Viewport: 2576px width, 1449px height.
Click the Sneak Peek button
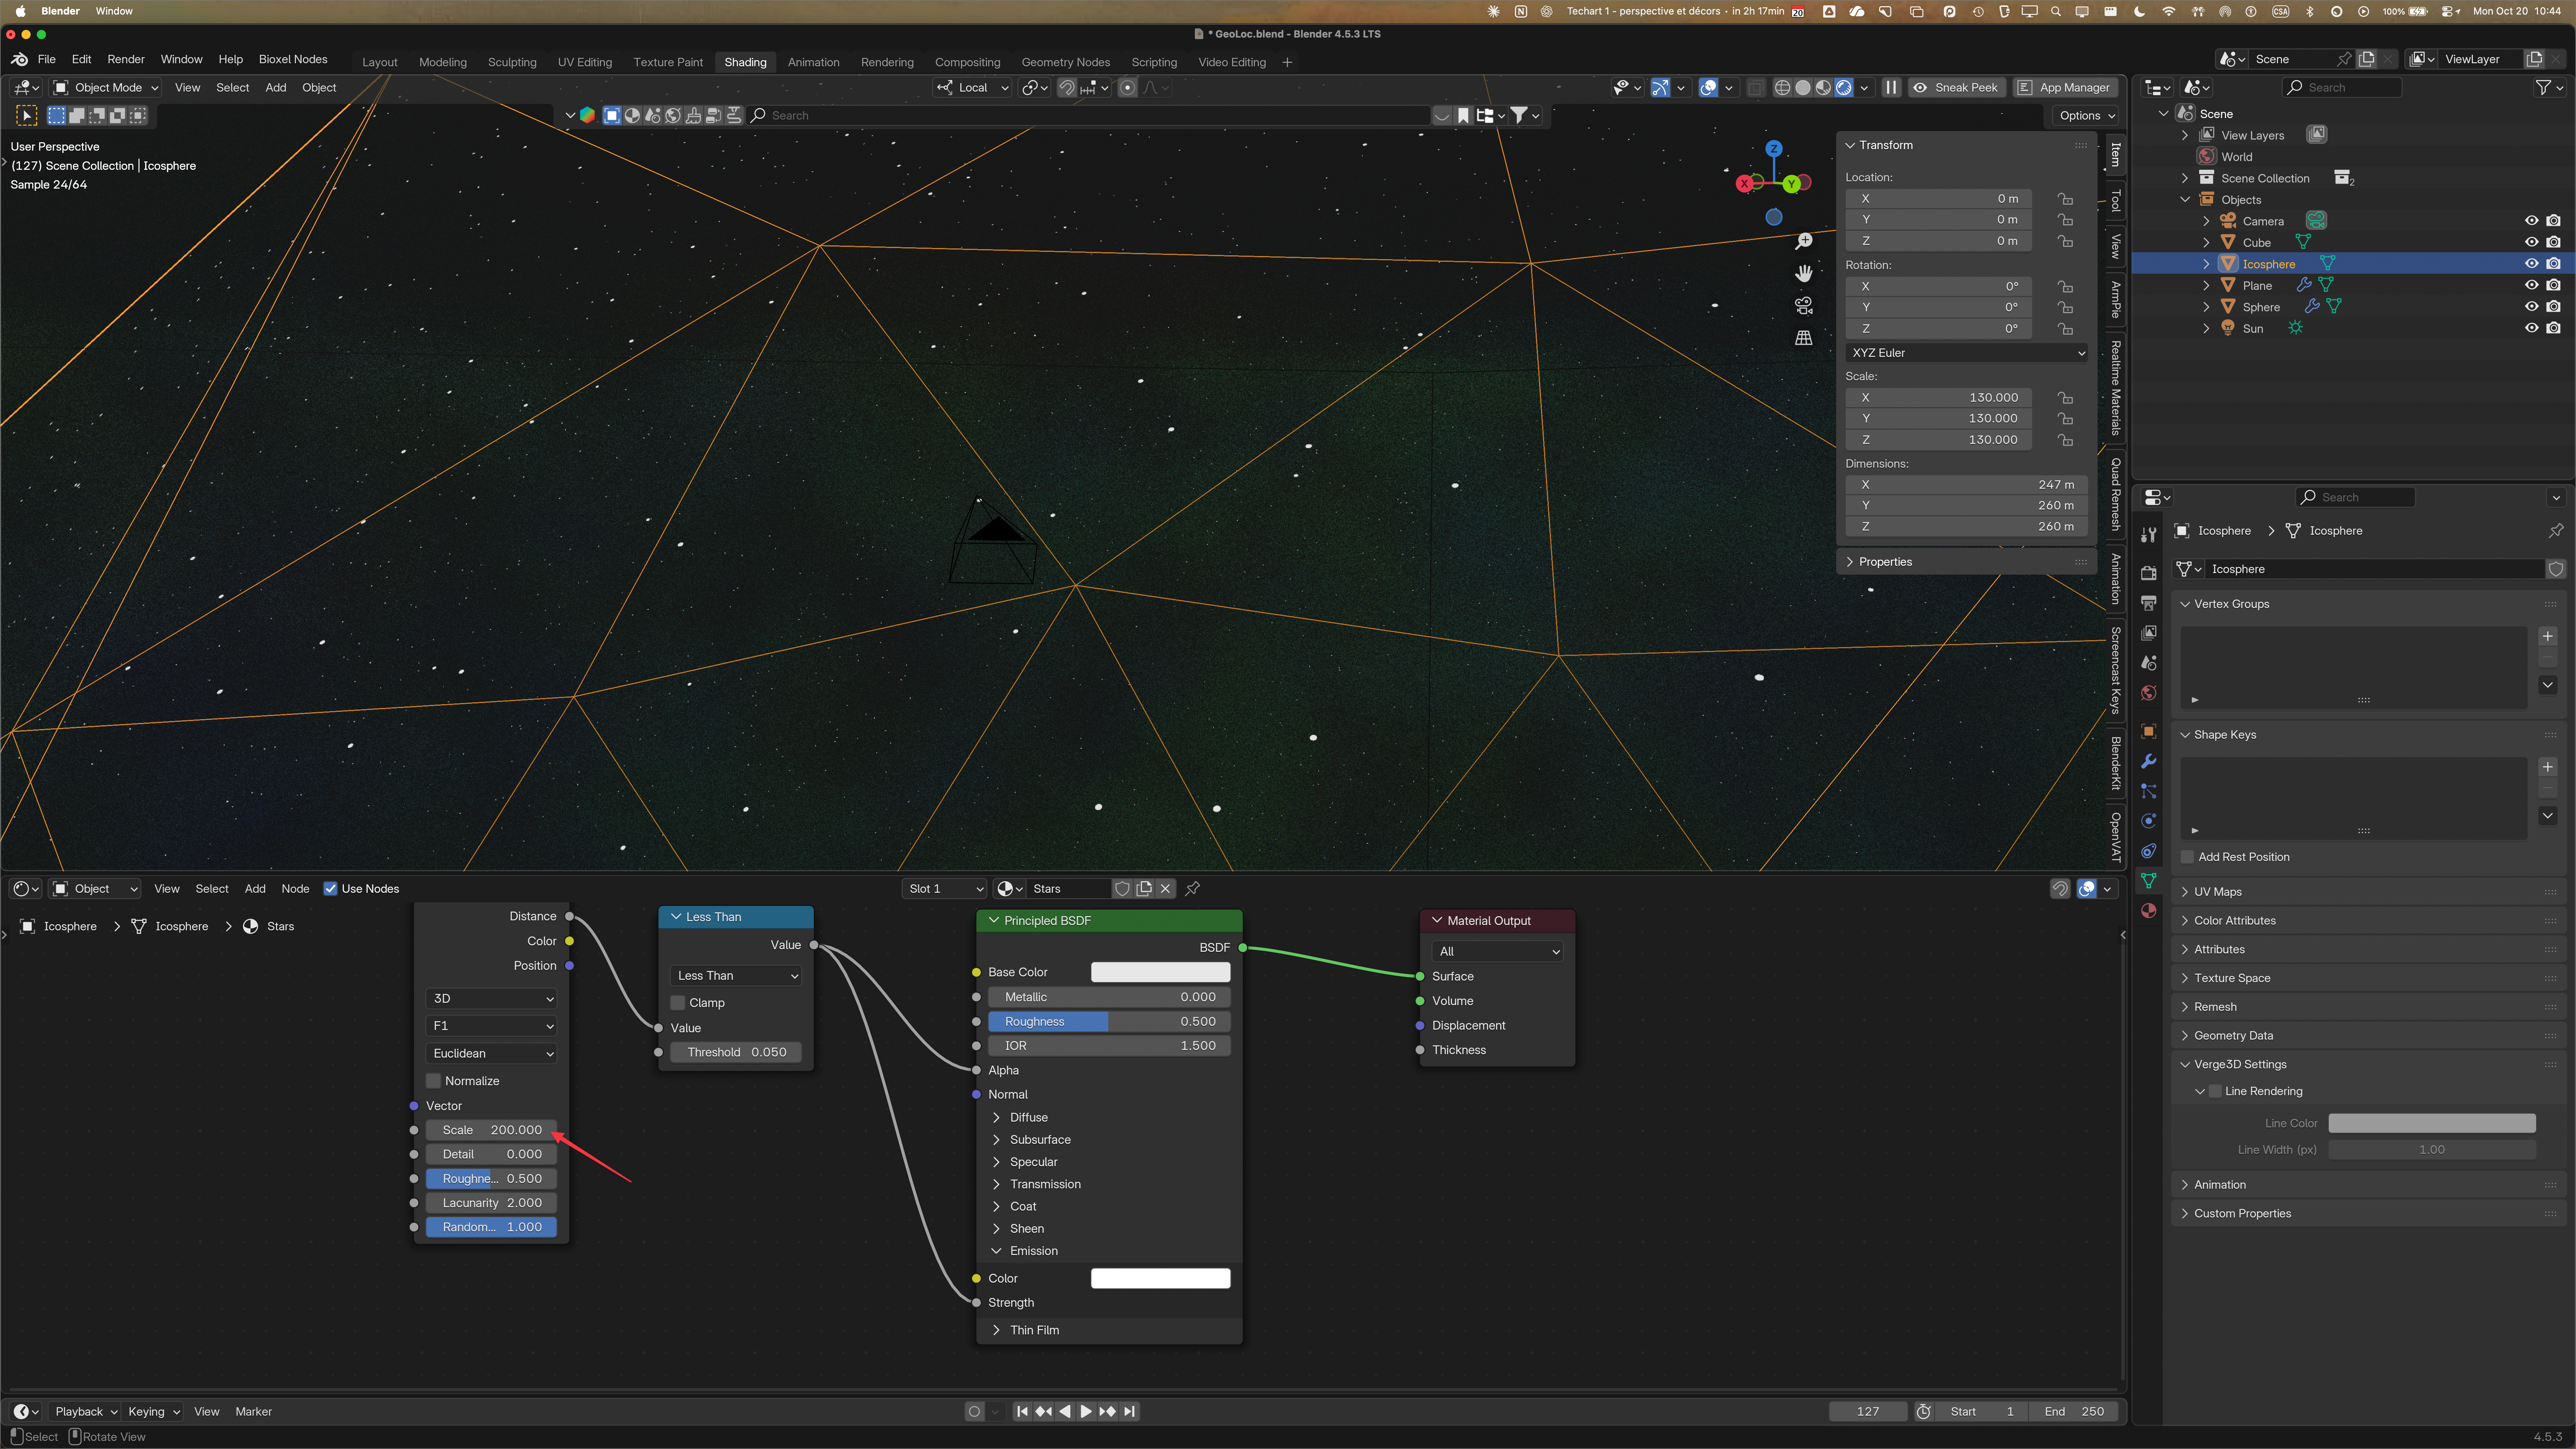tap(1957, 88)
